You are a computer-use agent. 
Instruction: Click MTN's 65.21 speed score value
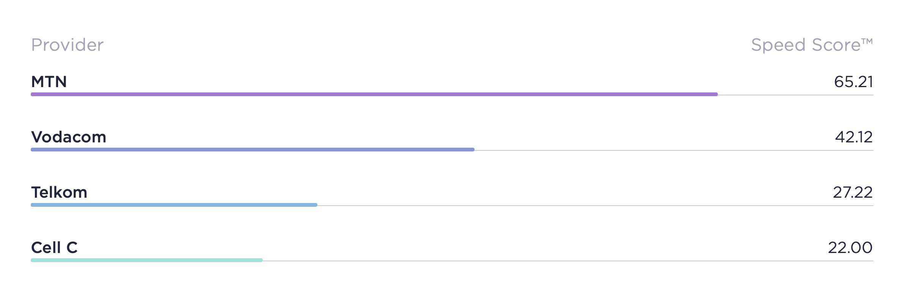[854, 82]
